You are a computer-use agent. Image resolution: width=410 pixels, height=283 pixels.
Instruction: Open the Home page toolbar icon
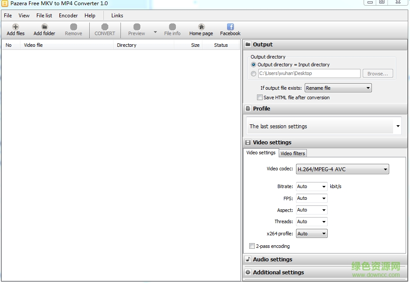click(201, 27)
